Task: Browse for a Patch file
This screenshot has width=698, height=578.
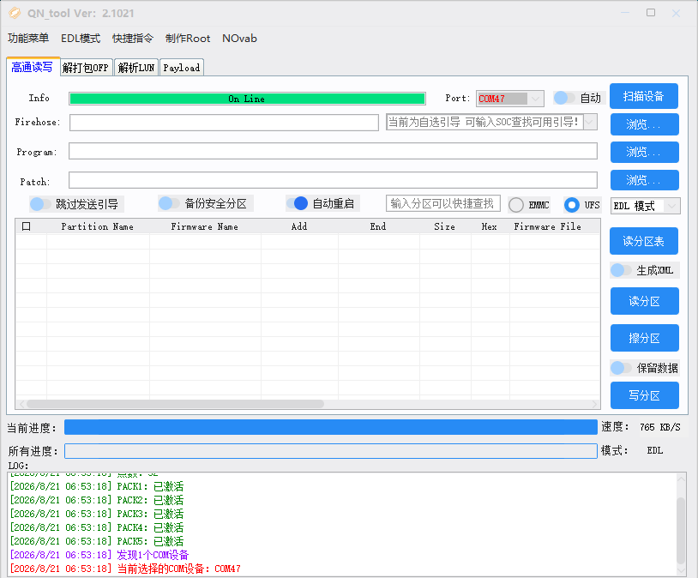Action: pos(644,180)
